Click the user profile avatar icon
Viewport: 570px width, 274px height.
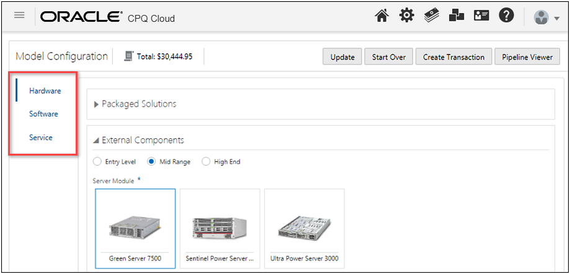pos(541,17)
